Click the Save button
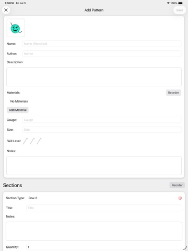 pos(180,10)
